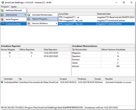The image size is (136, 110).
Task: Close the SmartCash NetBridge window
Action: 131,3
